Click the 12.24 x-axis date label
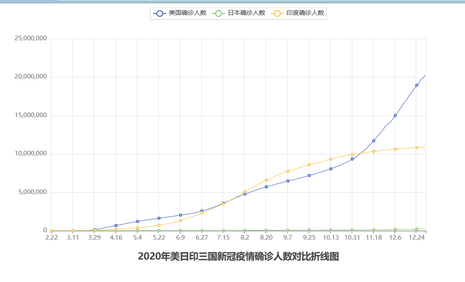Viewport: 465px width, 282px height. [x=416, y=238]
